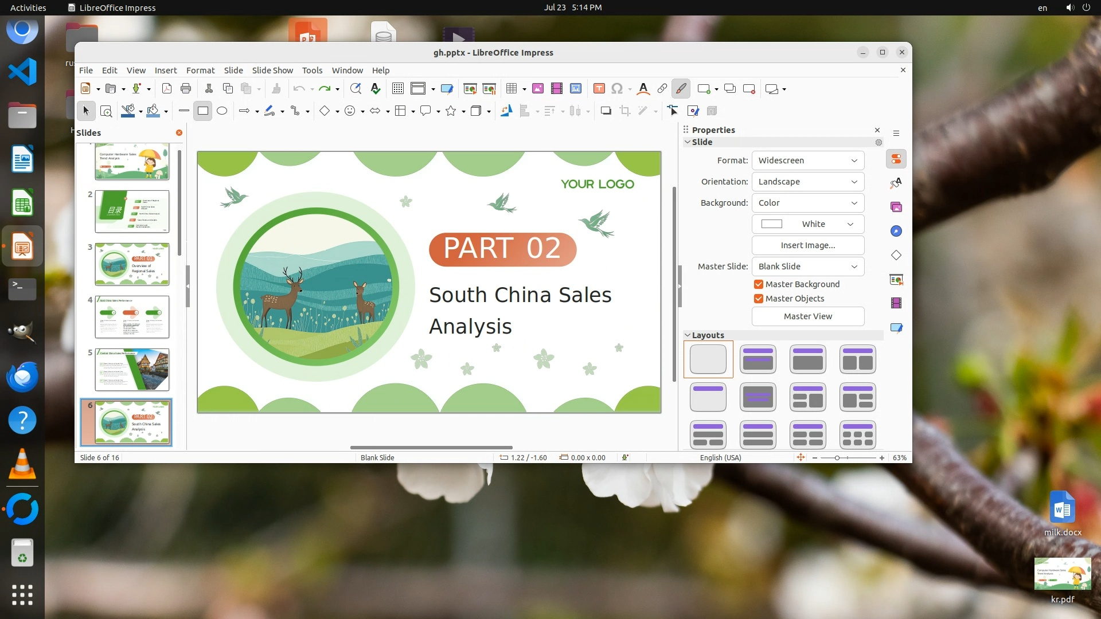Screen dimensions: 1101x619
Task: Click the Insert Image... button
Action: pos(807,245)
